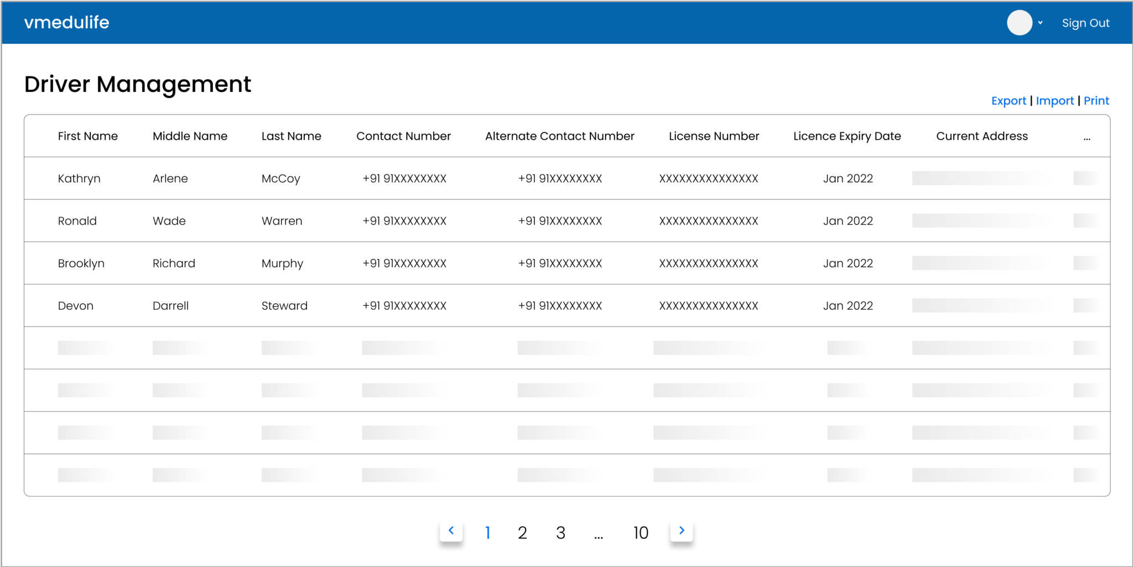This screenshot has height=567, width=1133.
Task: Expand the profile dropdown arrow
Action: pyautogui.click(x=1040, y=23)
